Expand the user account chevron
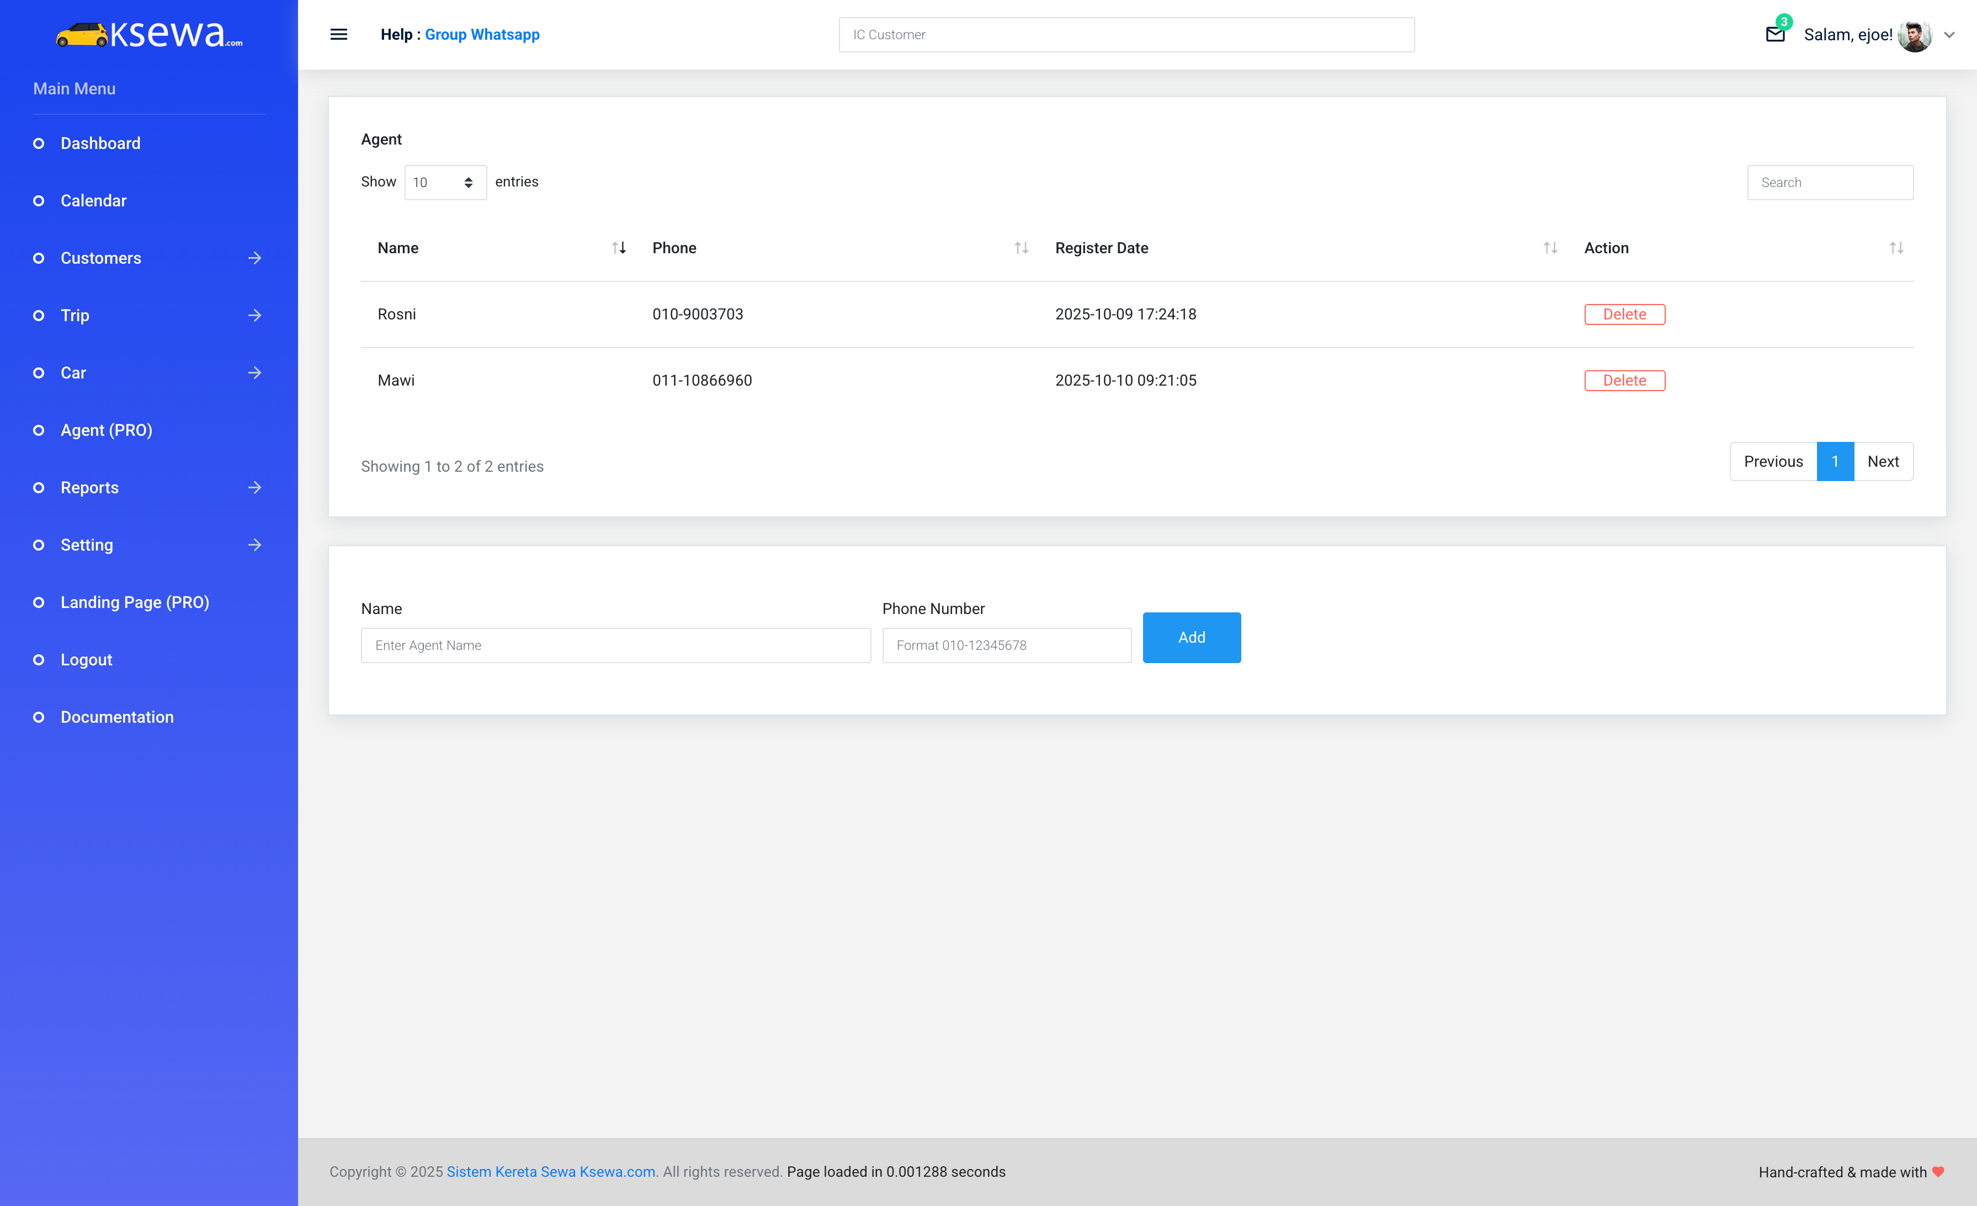The width and height of the screenshot is (1977, 1206). pos(1950,34)
